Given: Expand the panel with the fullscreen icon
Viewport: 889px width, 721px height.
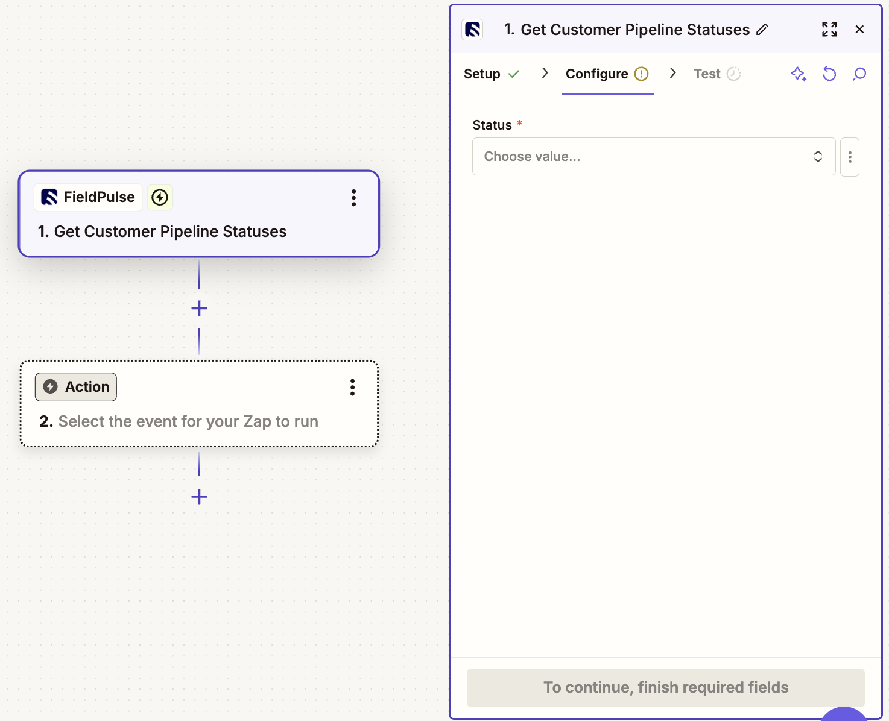Looking at the screenshot, I should click(x=829, y=29).
